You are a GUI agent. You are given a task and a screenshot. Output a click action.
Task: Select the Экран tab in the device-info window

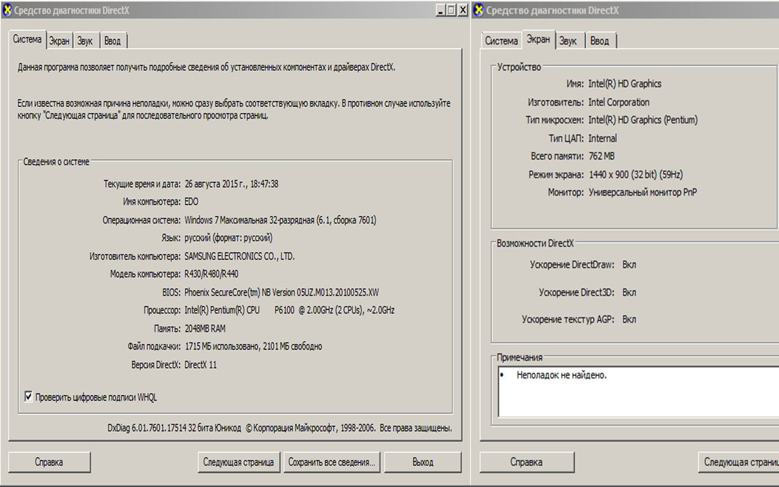click(538, 40)
